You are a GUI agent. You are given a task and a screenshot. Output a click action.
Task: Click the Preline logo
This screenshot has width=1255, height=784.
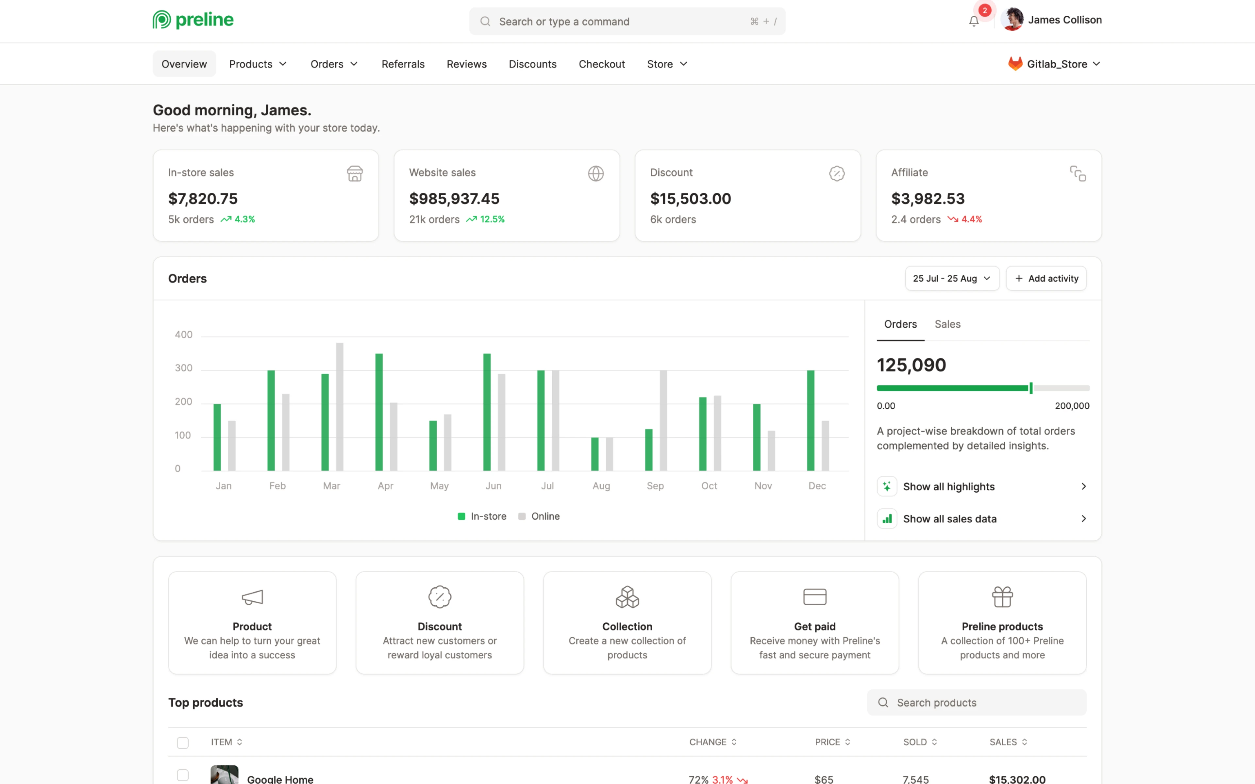pos(192,20)
